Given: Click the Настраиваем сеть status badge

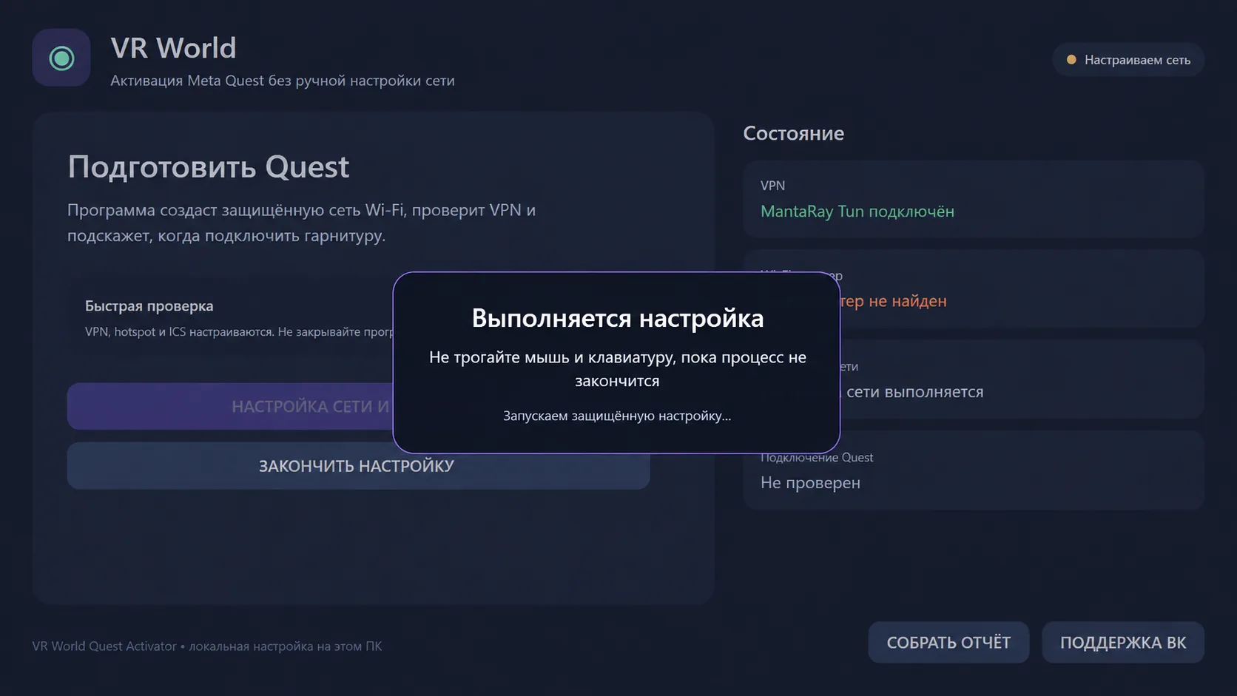Looking at the screenshot, I should tap(1128, 60).
